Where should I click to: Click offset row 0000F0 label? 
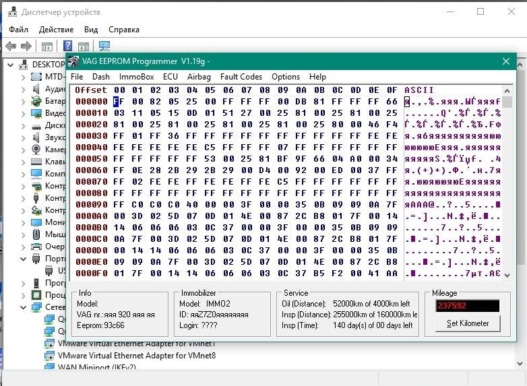[x=92, y=273]
